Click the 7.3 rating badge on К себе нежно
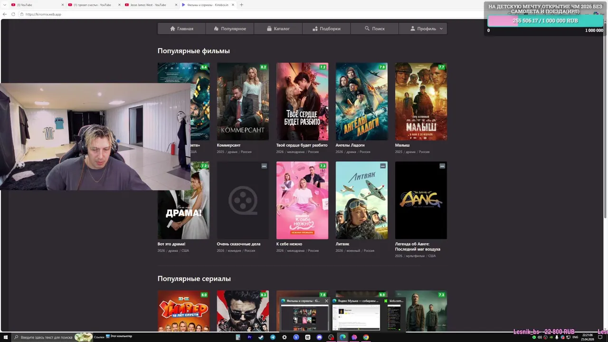 (x=323, y=166)
